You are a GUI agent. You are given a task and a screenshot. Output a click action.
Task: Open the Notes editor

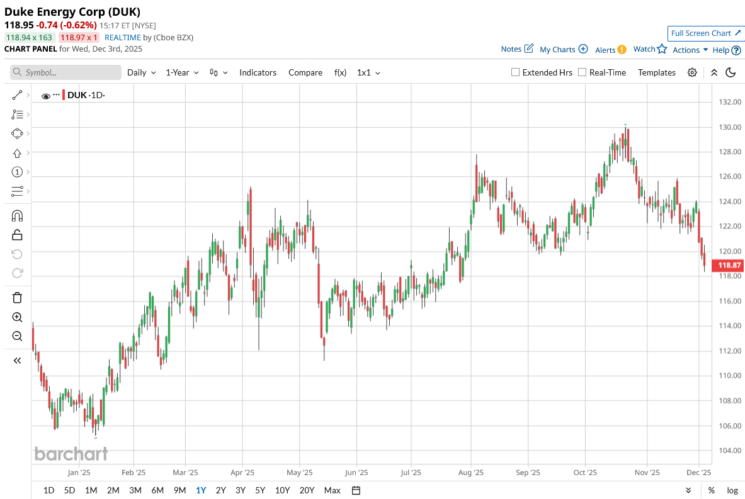coord(517,49)
